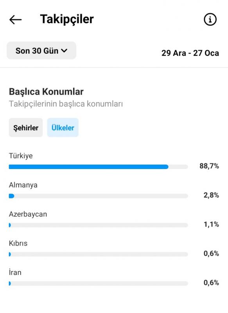Click the Almanya country label

pyautogui.click(x=23, y=185)
